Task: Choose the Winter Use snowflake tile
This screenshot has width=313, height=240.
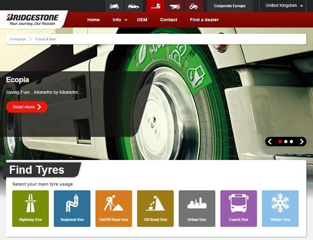Action: (280, 208)
